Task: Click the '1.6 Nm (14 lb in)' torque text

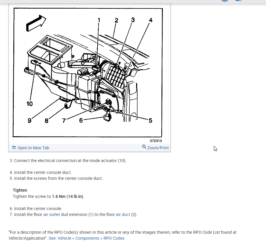Action: 68,196
